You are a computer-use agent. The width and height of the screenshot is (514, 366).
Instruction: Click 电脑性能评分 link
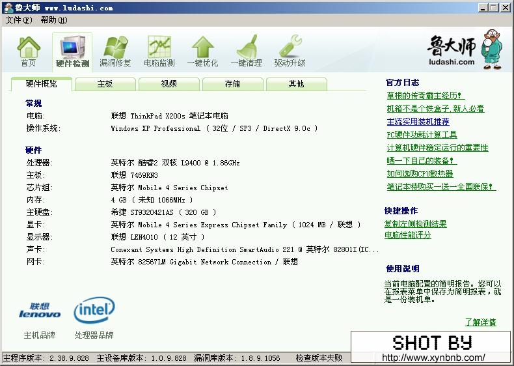pos(407,235)
